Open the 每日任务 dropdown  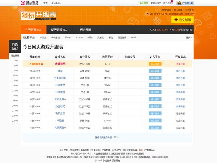[168, 3]
